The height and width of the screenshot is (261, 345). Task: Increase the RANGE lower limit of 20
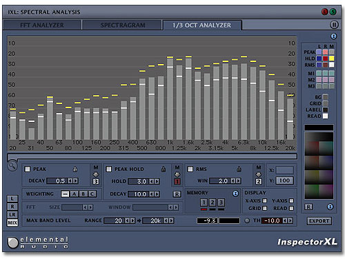click(132, 221)
